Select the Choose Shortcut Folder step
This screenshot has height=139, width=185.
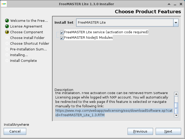pyautogui.click(x=29, y=44)
